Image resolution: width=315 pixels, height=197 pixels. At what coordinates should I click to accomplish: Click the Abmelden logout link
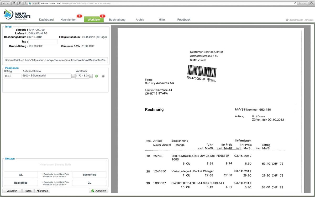(x=309, y=20)
